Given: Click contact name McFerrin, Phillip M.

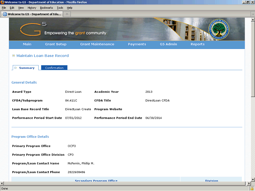Looking at the screenshot, I should 81,164.
